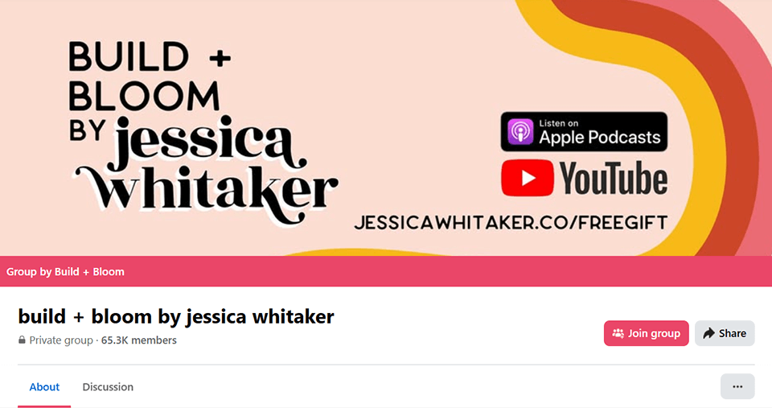Open the three-dots more options menu
The width and height of the screenshot is (772, 408).
(x=737, y=386)
